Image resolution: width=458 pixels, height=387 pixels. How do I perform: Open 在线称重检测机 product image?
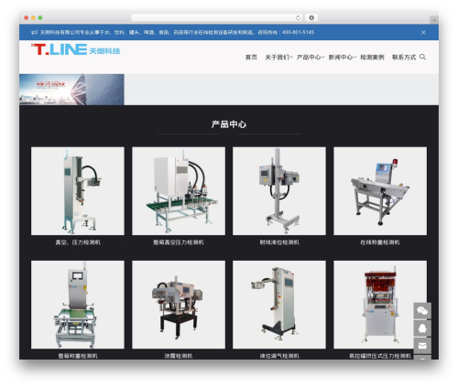coord(380,191)
